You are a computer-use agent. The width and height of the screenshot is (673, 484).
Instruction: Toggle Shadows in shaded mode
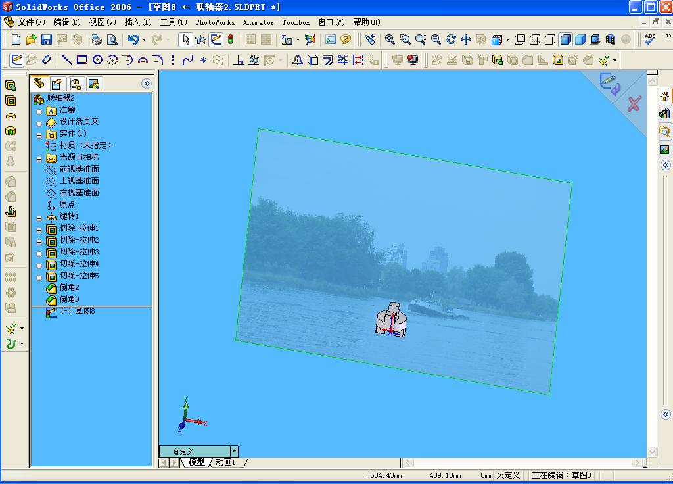coord(595,39)
